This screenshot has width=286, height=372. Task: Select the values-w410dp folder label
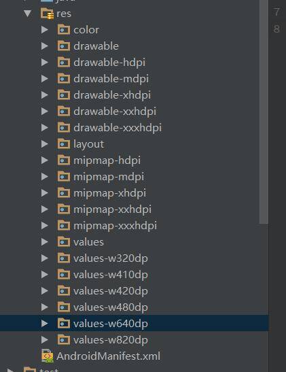click(x=111, y=275)
